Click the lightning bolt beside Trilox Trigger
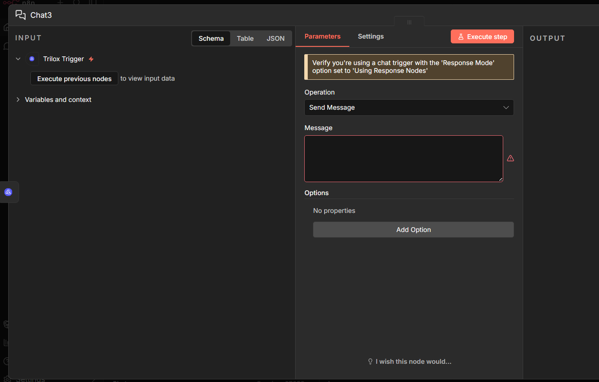Viewport: 599px width, 382px height. click(x=91, y=59)
